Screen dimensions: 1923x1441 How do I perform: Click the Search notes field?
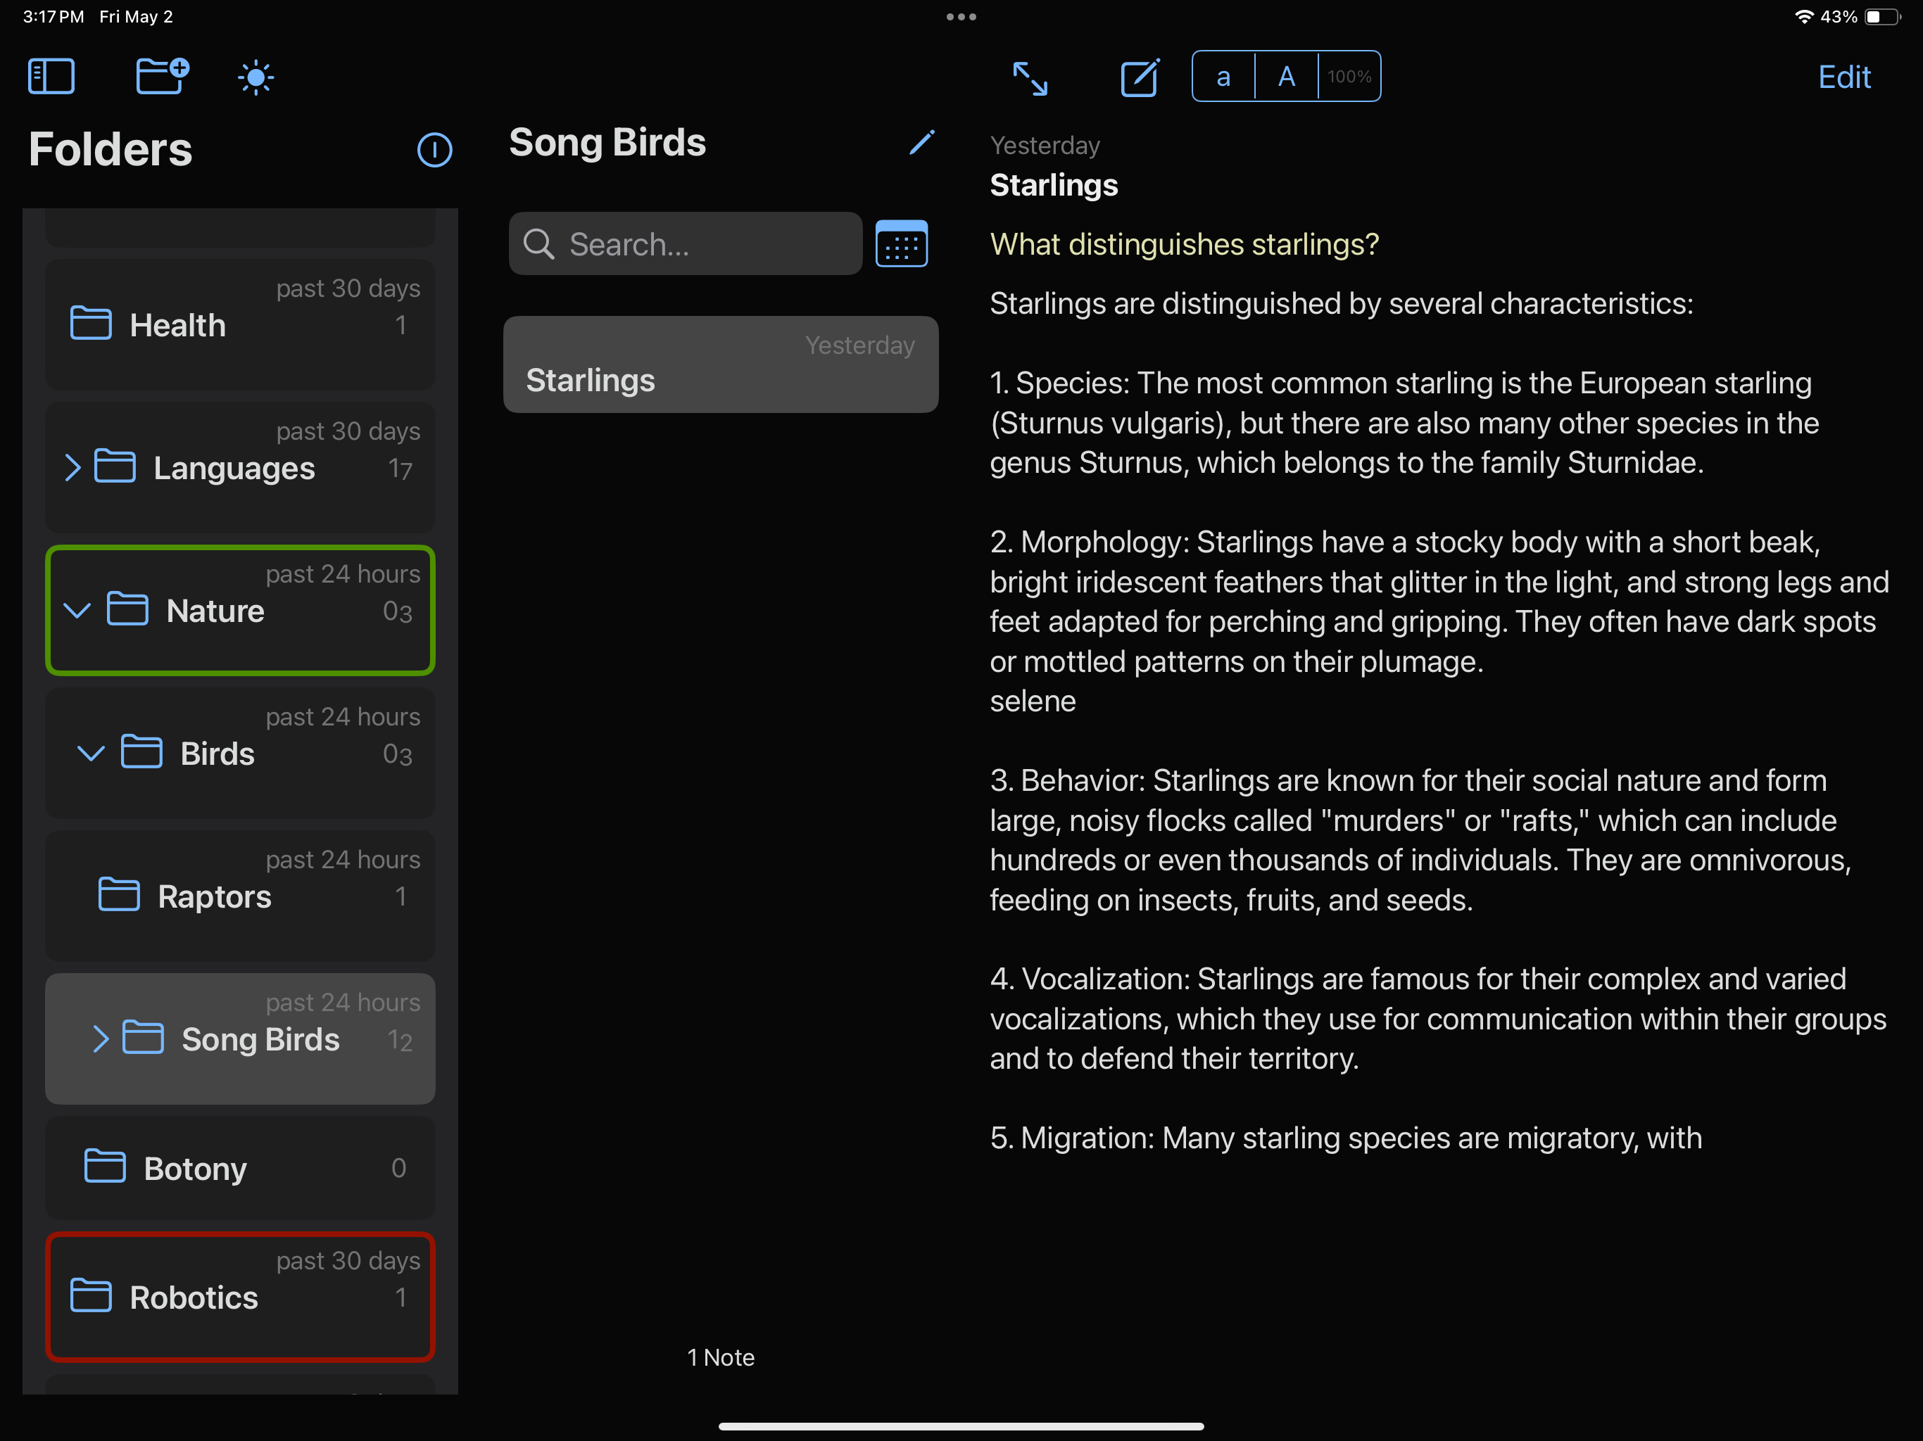685,244
